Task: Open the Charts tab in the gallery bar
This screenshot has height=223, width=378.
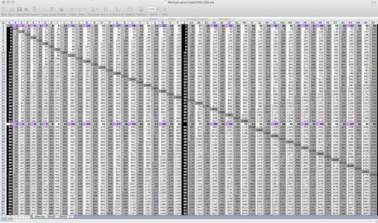Action: [172, 18]
